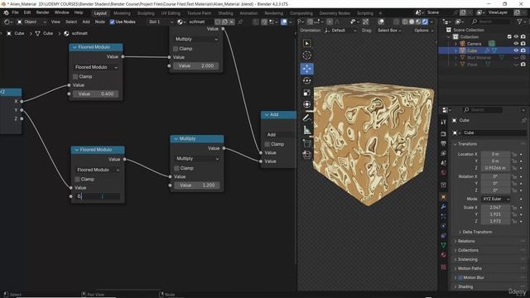Click scifimatt in node editor breadcrumb
530x298 pixels.
(x=79, y=33)
